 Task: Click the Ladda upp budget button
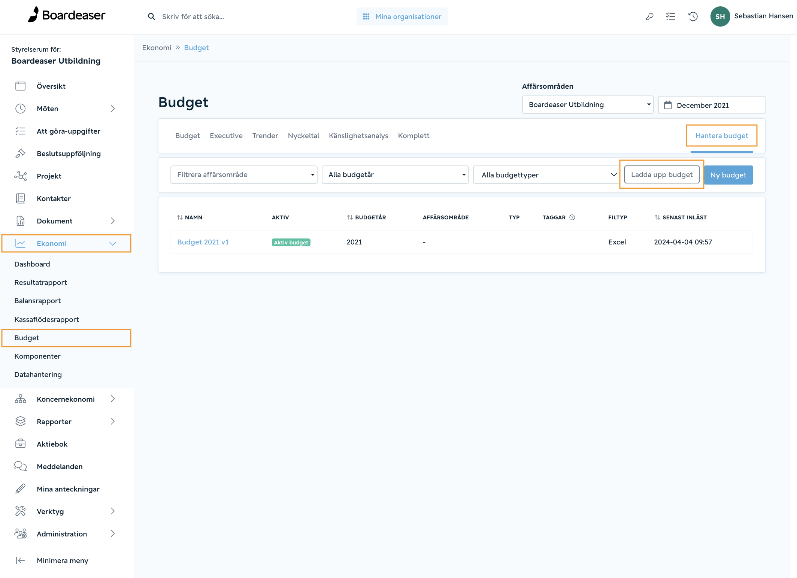662,175
